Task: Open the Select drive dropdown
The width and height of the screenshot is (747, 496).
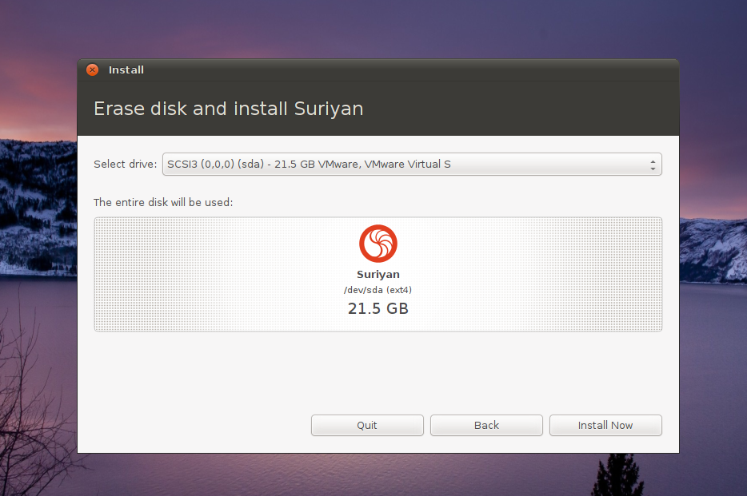Action: tap(412, 164)
